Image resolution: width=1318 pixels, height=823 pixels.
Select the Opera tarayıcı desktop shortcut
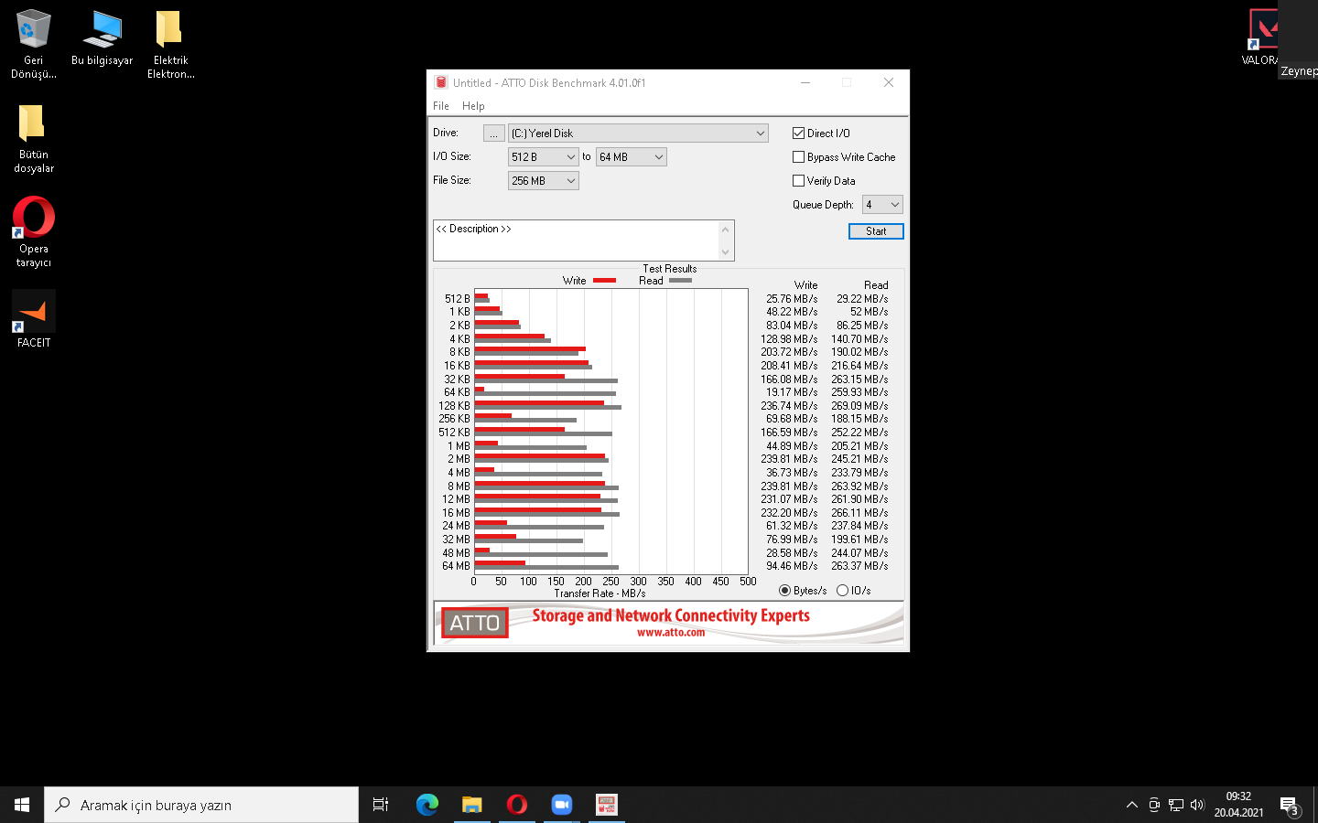(x=34, y=232)
